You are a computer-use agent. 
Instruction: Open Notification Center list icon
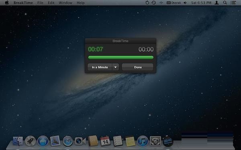coord(233,3)
